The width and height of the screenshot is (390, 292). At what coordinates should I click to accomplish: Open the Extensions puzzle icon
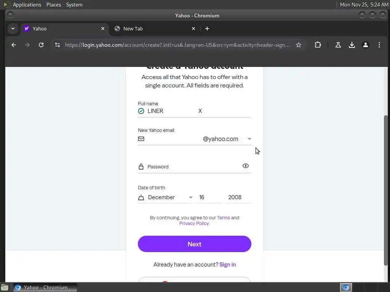[x=318, y=45]
